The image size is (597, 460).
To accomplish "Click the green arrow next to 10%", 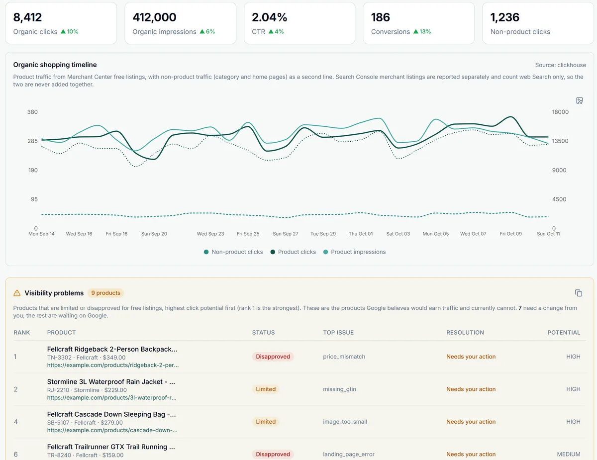I will (63, 31).
